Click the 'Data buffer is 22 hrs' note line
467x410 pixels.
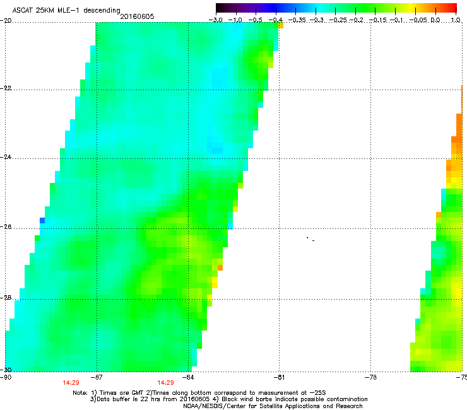coord(228,399)
